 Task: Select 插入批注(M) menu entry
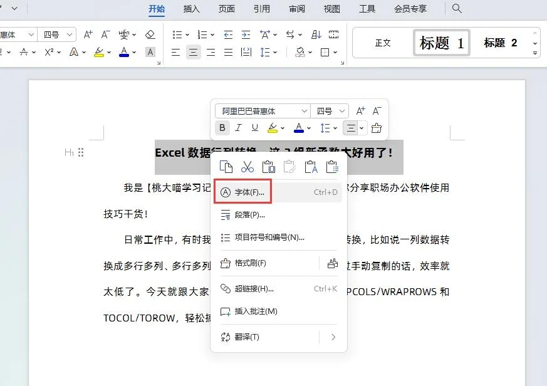click(x=278, y=311)
